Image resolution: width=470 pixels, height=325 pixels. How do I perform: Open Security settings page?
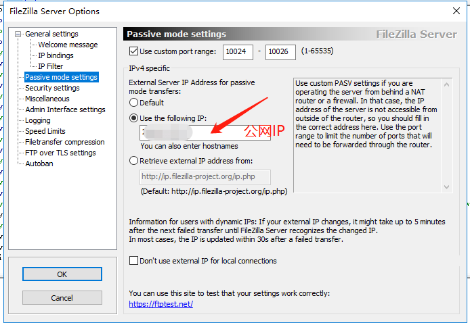pos(52,88)
